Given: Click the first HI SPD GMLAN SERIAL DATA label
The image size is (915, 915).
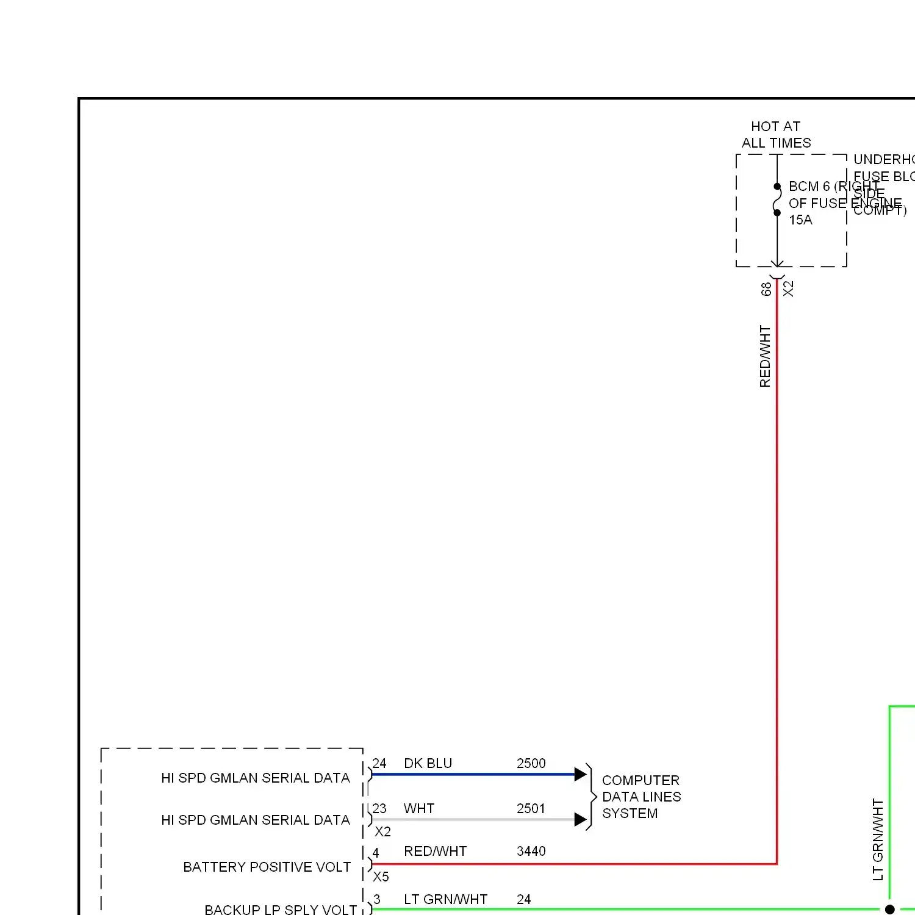Looking at the screenshot, I should [256, 778].
